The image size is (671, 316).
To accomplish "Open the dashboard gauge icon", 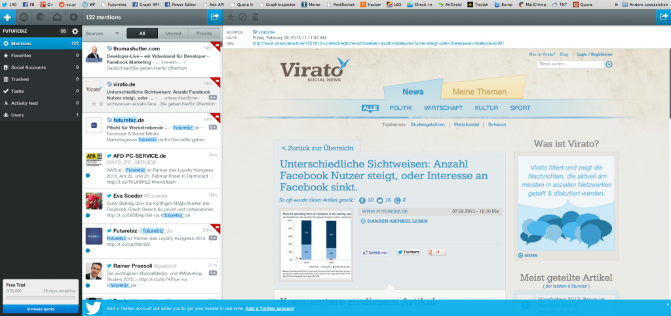I will click(x=24, y=18).
